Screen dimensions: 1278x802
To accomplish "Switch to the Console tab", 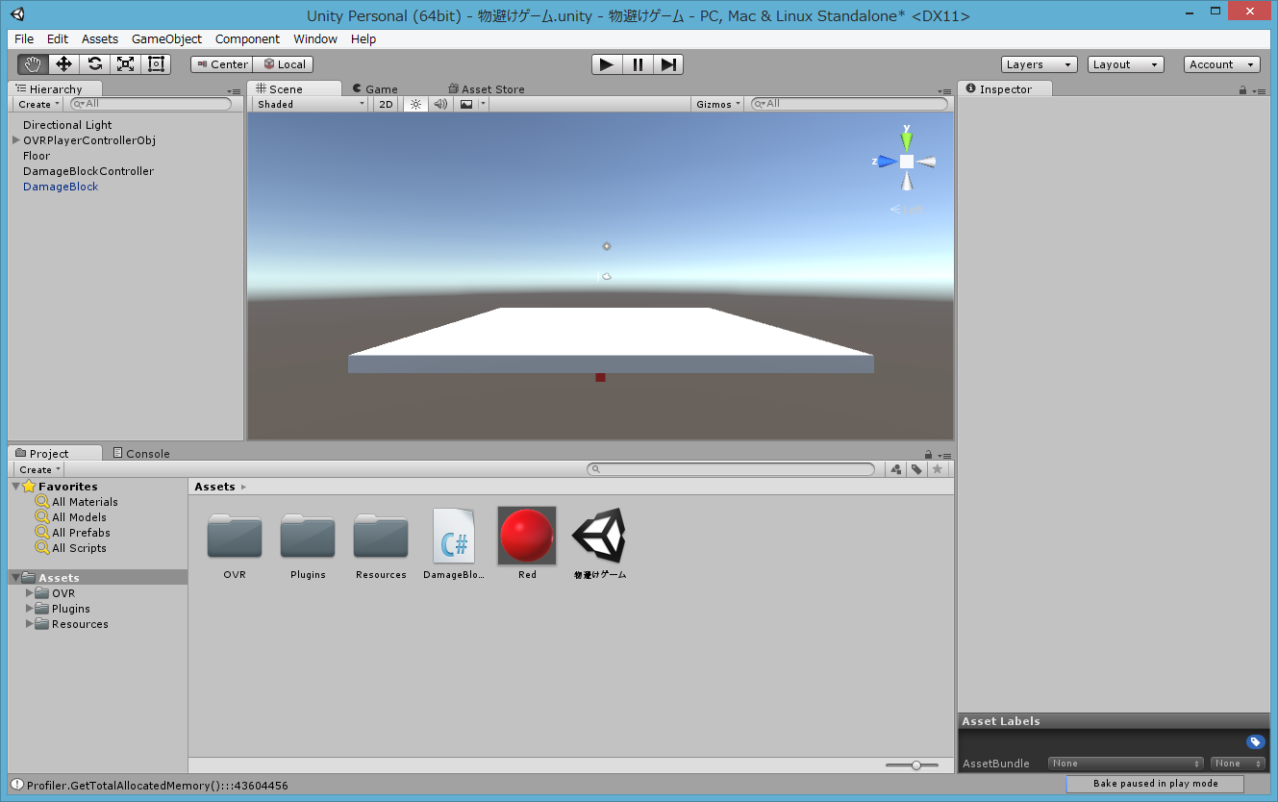I will 140,453.
